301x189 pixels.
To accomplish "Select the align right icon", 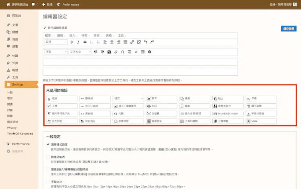I will tap(118, 42).
